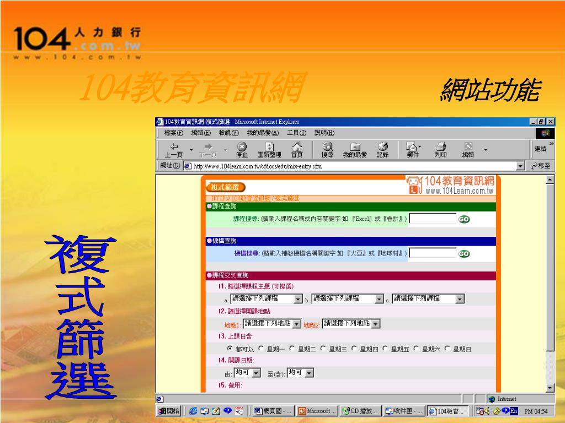Click the 複式篩選 orange header badge
This screenshot has height=423, width=565.
pyautogui.click(x=226, y=187)
